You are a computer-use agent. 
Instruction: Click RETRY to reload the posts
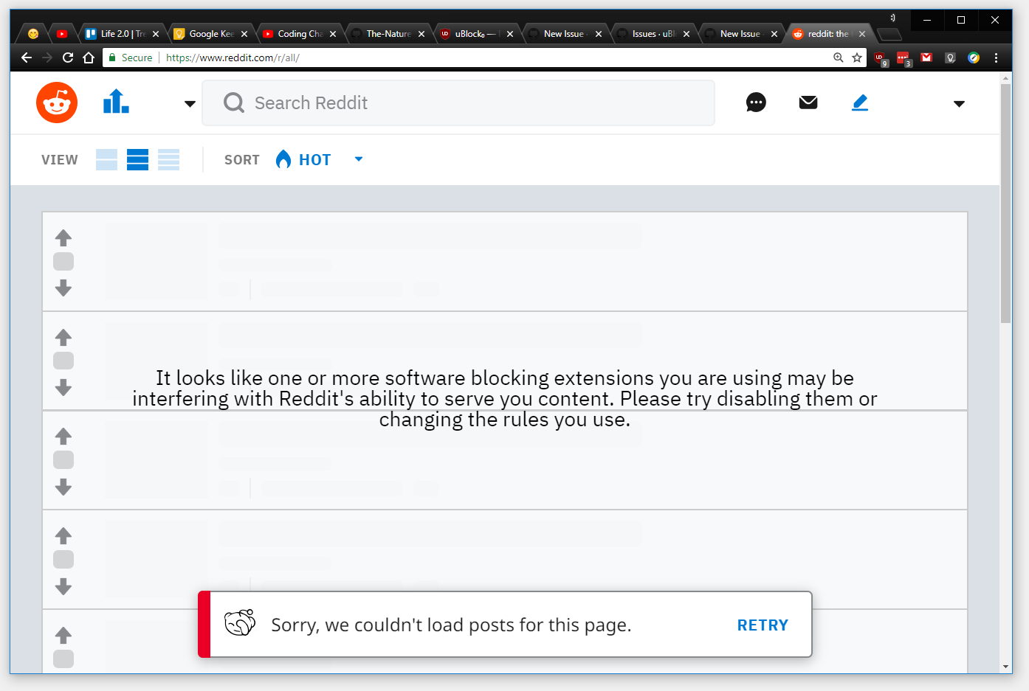pos(763,624)
